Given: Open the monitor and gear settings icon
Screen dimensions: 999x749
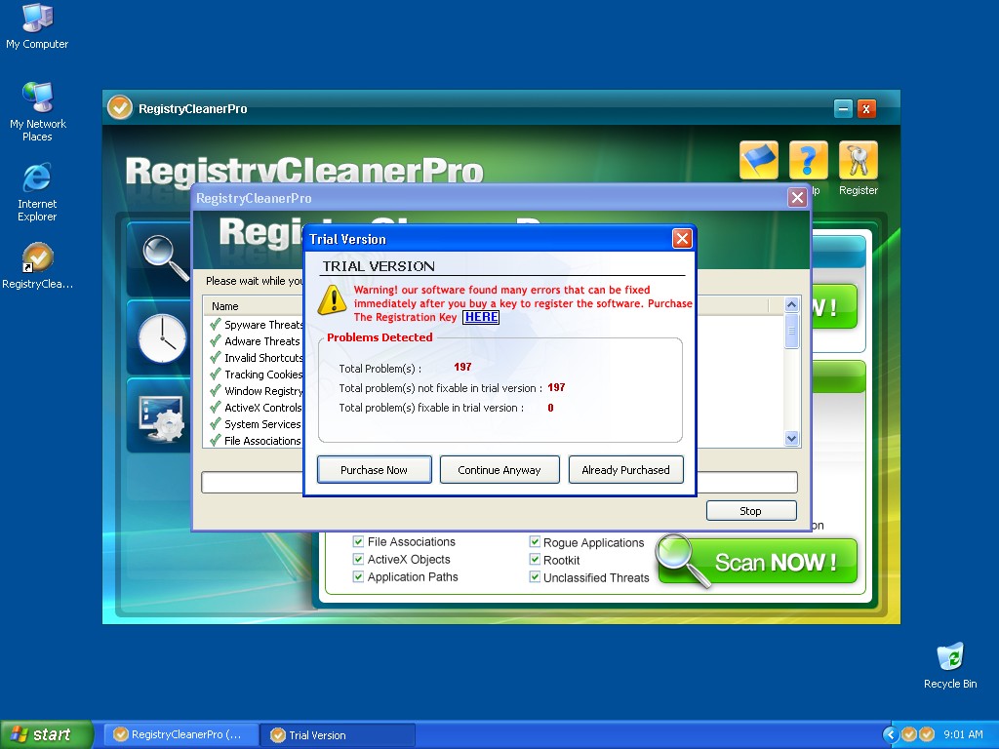Looking at the screenshot, I should point(161,417).
